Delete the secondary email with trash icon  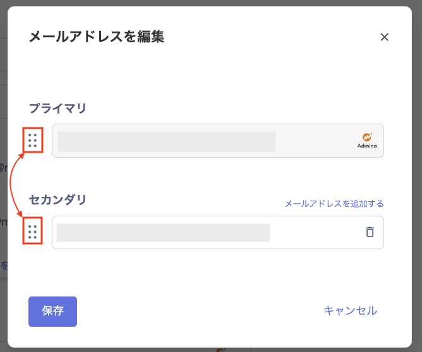[370, 232]
